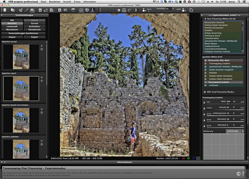Viewport: 249px width, 179px height.
Task: Select the 'Surreal' preset category
Action: [35, 23]
